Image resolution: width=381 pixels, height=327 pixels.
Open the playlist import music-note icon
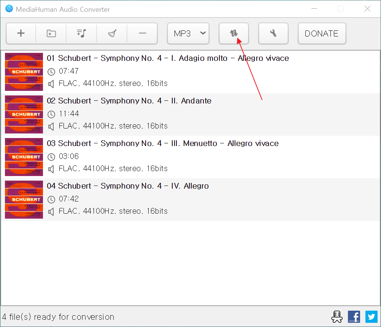[x=81, y=33]
